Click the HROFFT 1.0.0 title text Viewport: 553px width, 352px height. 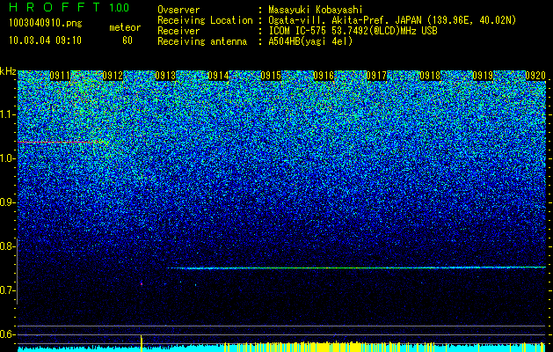69,7
